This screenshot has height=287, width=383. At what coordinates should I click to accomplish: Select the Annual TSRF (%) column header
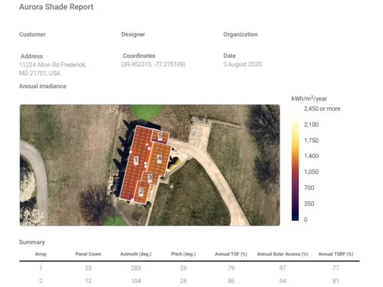tap(335, 254)
